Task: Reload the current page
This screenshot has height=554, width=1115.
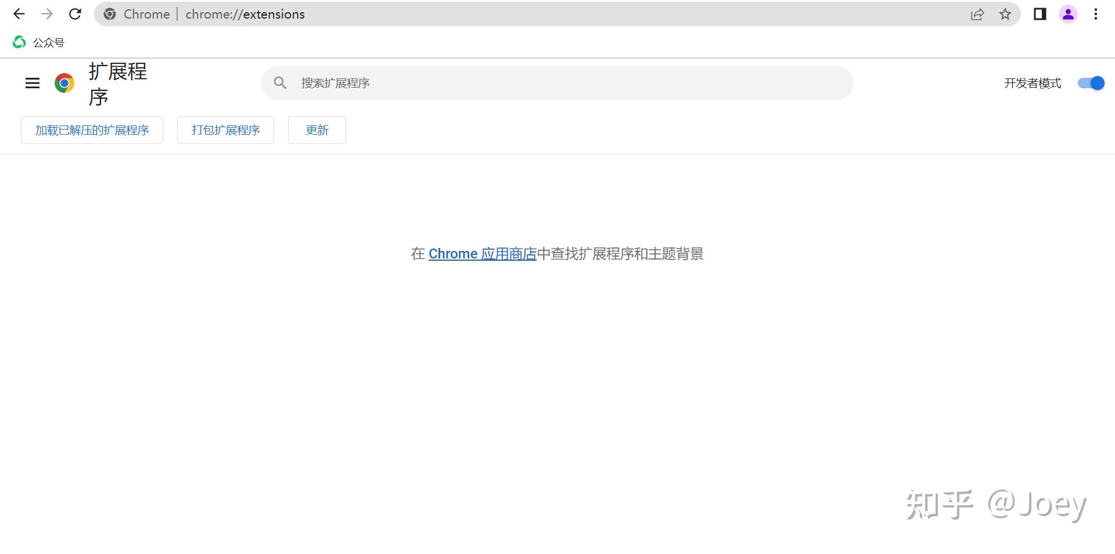Action: pos(75,14)
